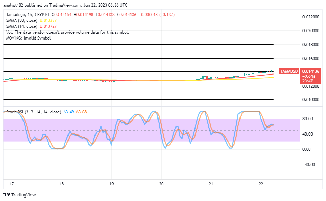
Task: Click the SMMA 14 value 0.013727
Action: point(48,26)
